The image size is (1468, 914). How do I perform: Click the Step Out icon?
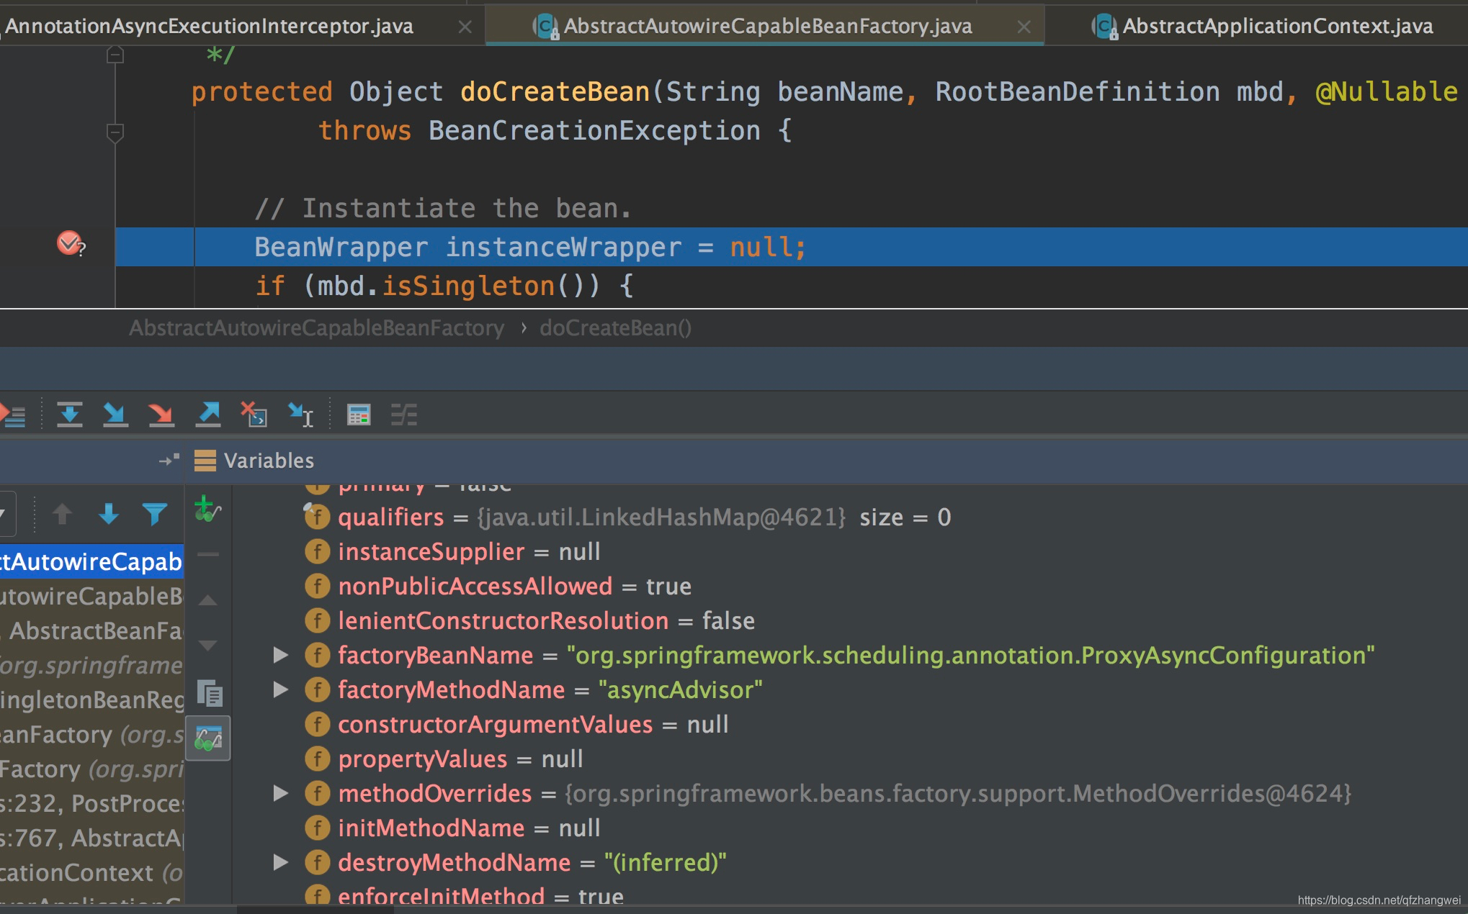(209, 414)
